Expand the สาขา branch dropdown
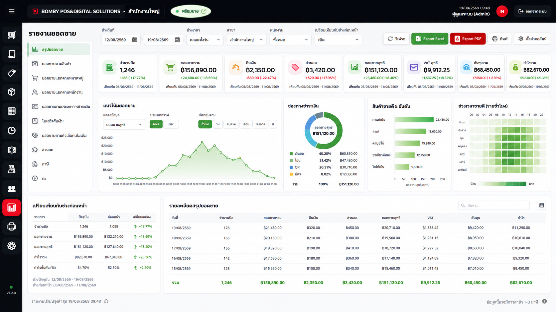556x312 pixels. 246,40
